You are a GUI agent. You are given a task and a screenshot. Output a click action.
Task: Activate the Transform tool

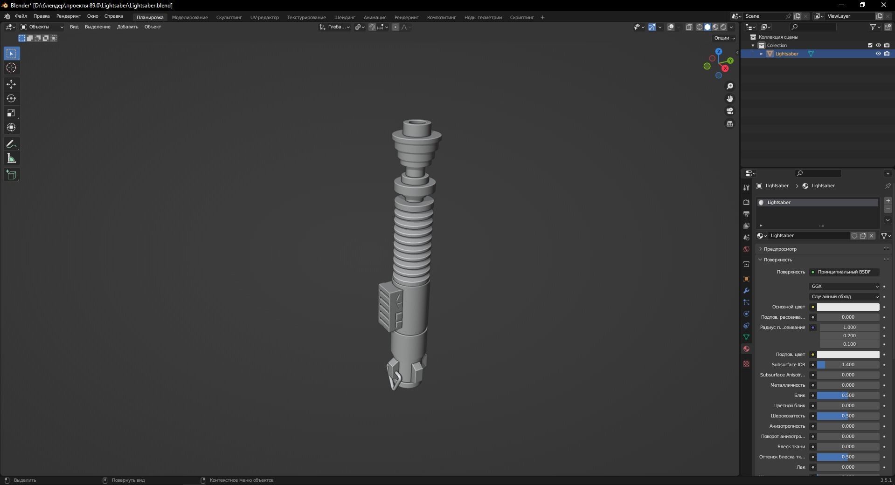coord(11,128)
